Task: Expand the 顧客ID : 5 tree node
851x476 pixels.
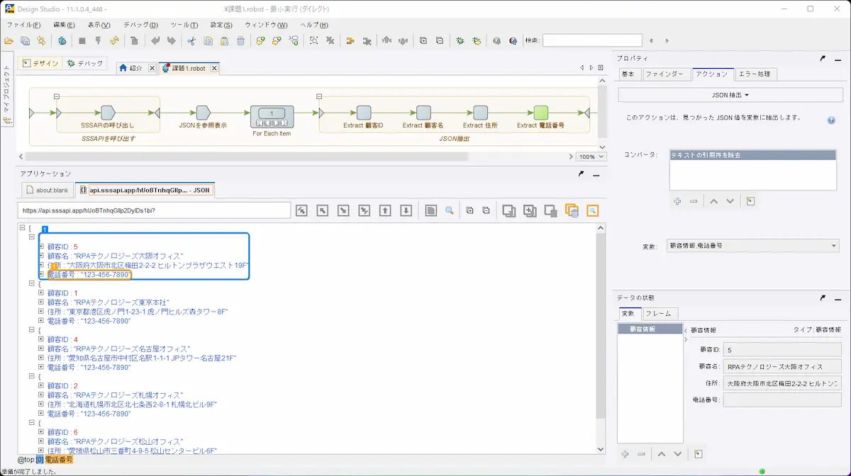Action: 41,246
